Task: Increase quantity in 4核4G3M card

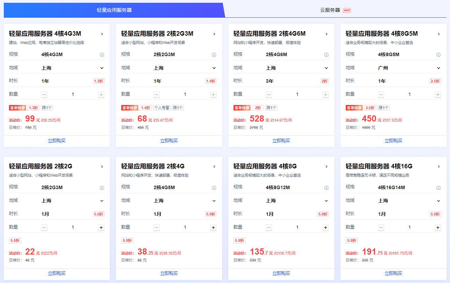Action: 101,95
